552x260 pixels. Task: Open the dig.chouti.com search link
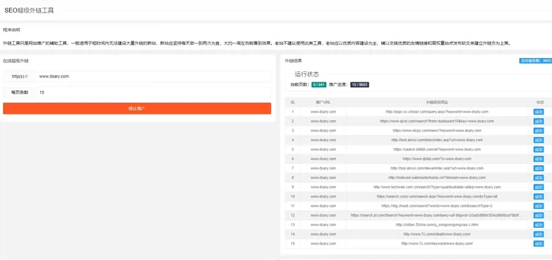(x=437, y=205)
